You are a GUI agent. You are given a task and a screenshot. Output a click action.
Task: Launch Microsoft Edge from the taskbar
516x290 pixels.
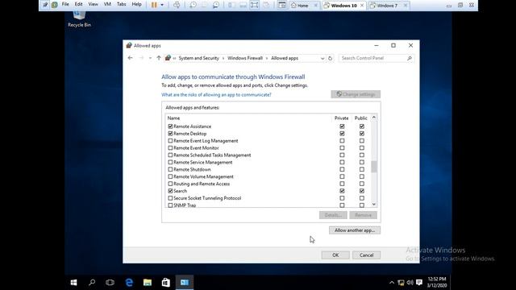coord(129,283)
